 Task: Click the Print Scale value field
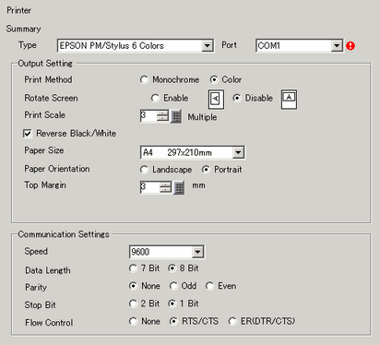click(x=148, y=116)
